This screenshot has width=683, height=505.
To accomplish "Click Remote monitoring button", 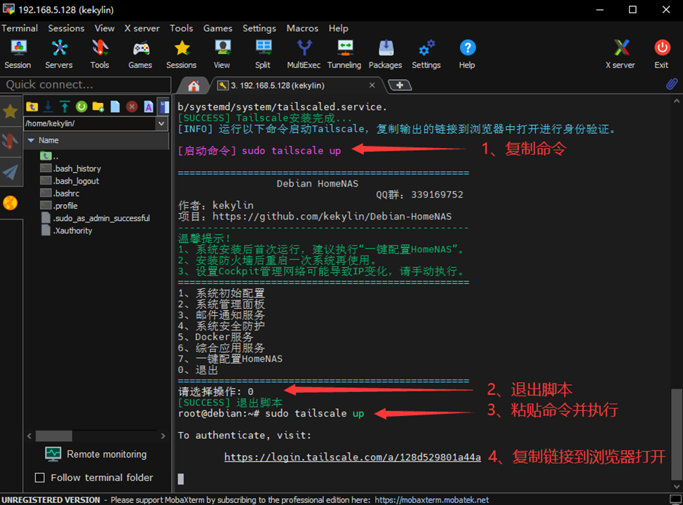I will tap(96, 454).
